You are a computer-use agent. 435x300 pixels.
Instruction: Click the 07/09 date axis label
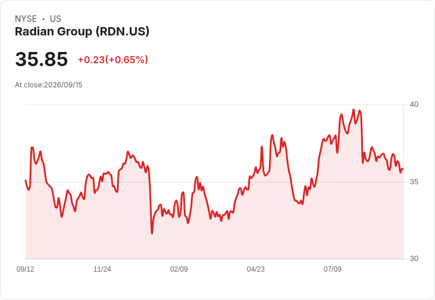333,269
